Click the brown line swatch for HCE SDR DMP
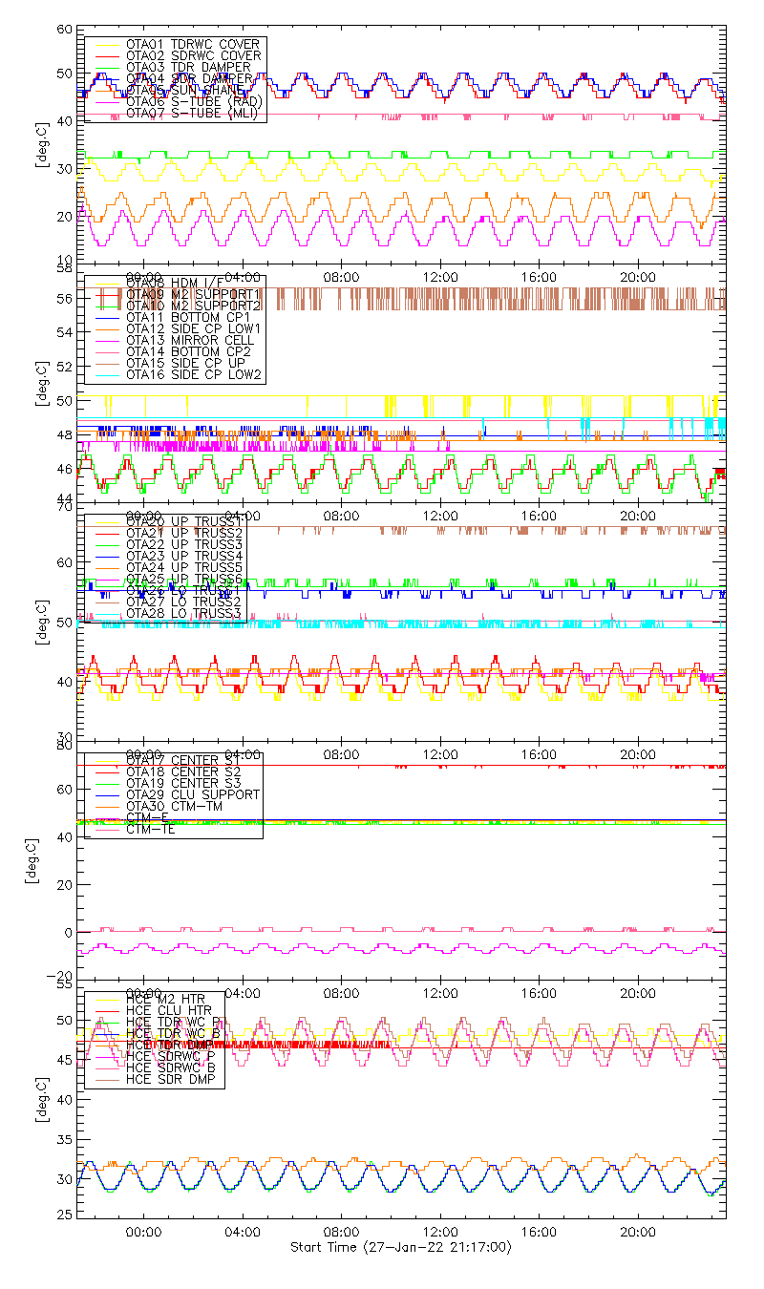The image size is (764, 1289). (x=105, y=1079)
